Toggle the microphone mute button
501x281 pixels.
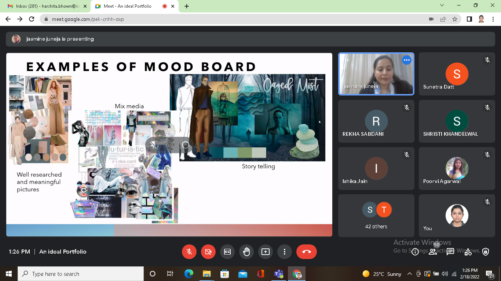(x=189, y=252)
